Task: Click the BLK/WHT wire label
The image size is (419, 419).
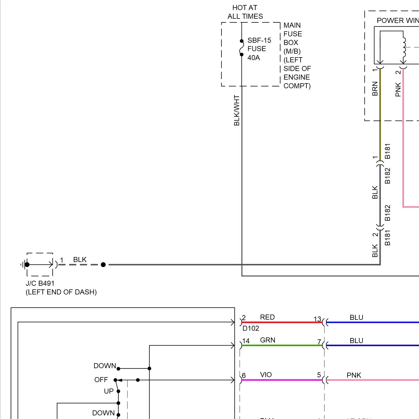Action: pyautogui.click(x=237, y=111)
